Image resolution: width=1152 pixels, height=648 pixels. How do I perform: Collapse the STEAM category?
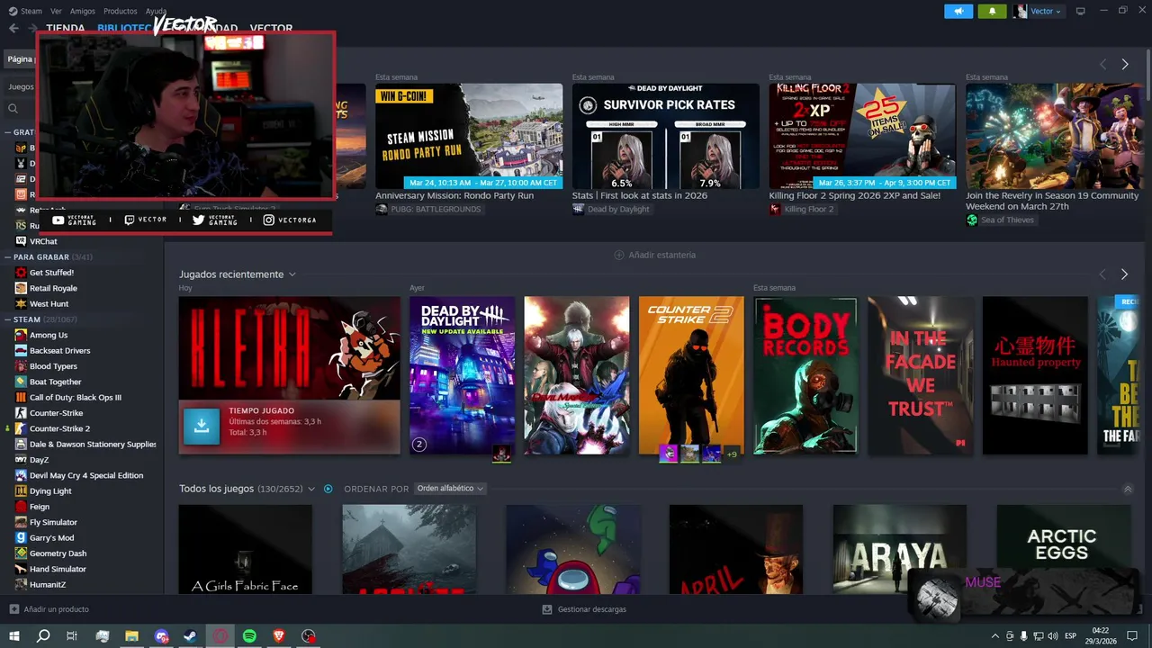[8, 319]
